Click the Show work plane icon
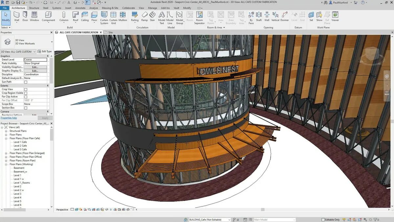 click(319, 16)
